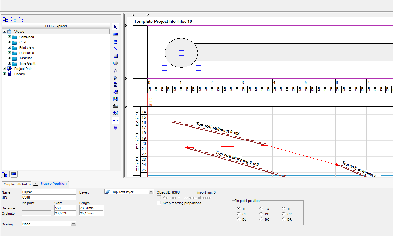Choose the BR pin point option
This screenshot has height=236, width=393.
click(x=283, y=219)
